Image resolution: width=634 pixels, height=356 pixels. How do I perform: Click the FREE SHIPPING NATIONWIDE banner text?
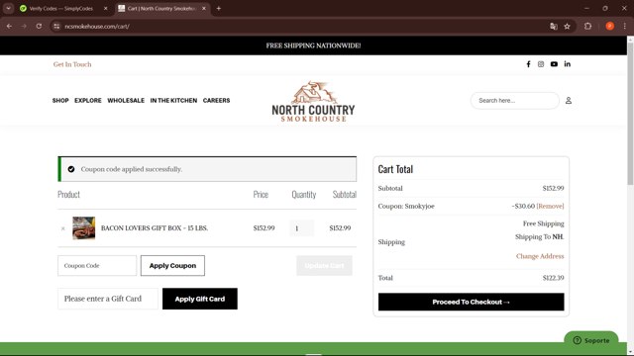point(313,45)
